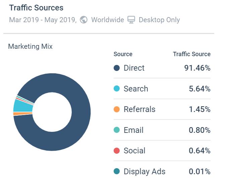
Task: Click the Traffic Source column header
Action: pos(191,54)
